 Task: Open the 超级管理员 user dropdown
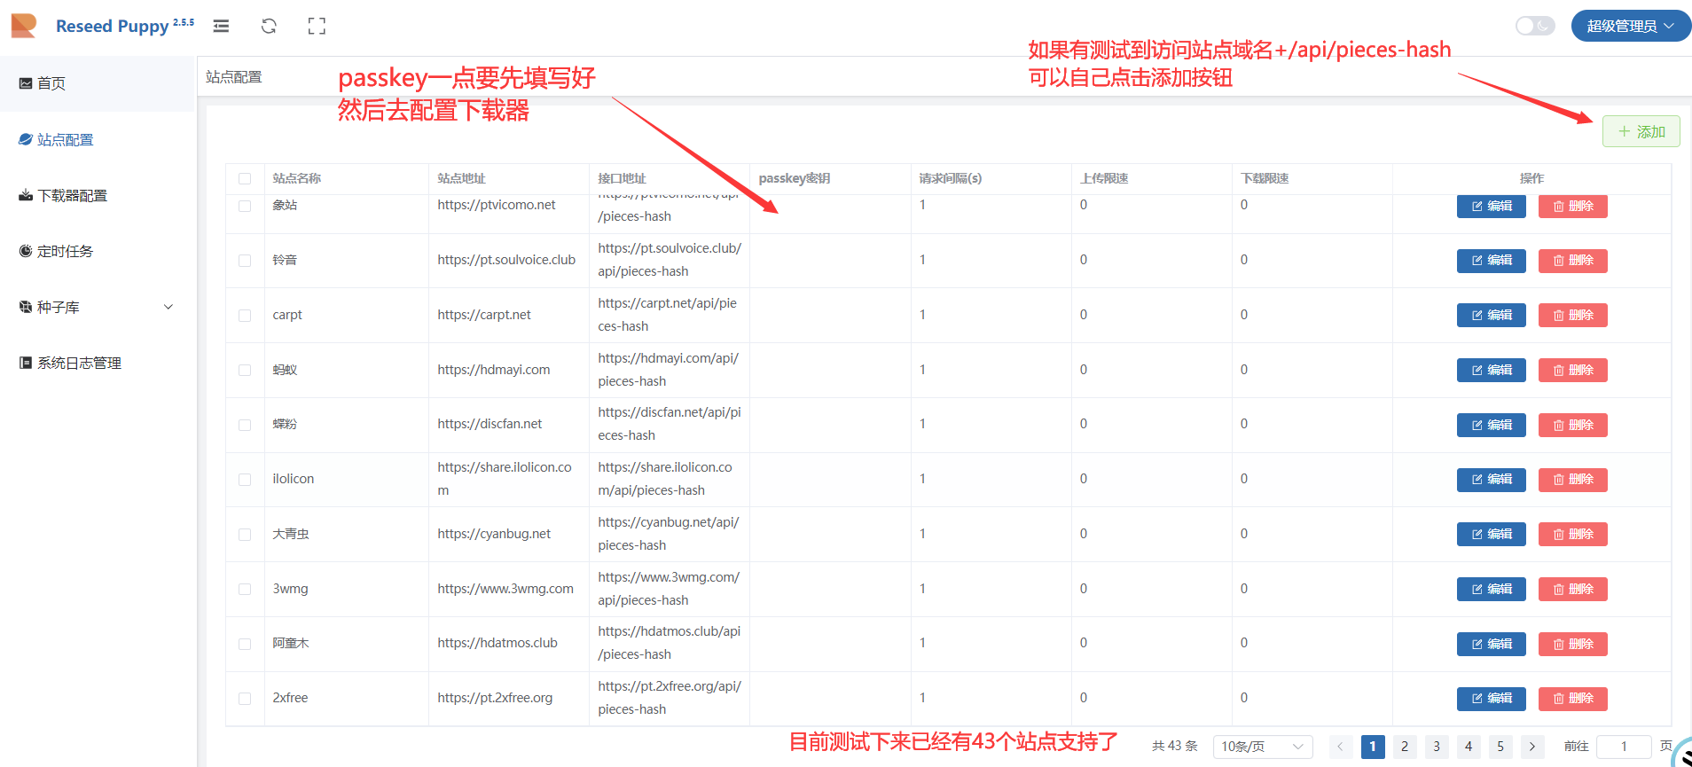pos(1630,26)
